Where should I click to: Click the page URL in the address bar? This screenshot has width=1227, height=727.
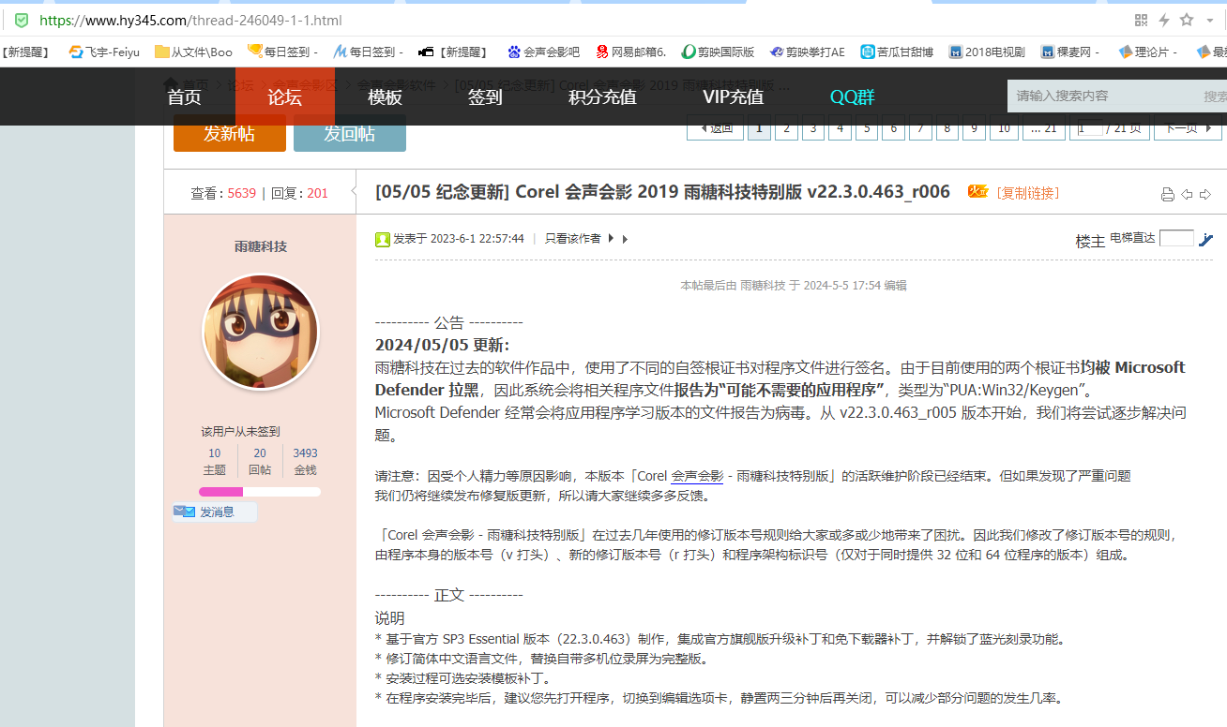[x=190, y=20]
